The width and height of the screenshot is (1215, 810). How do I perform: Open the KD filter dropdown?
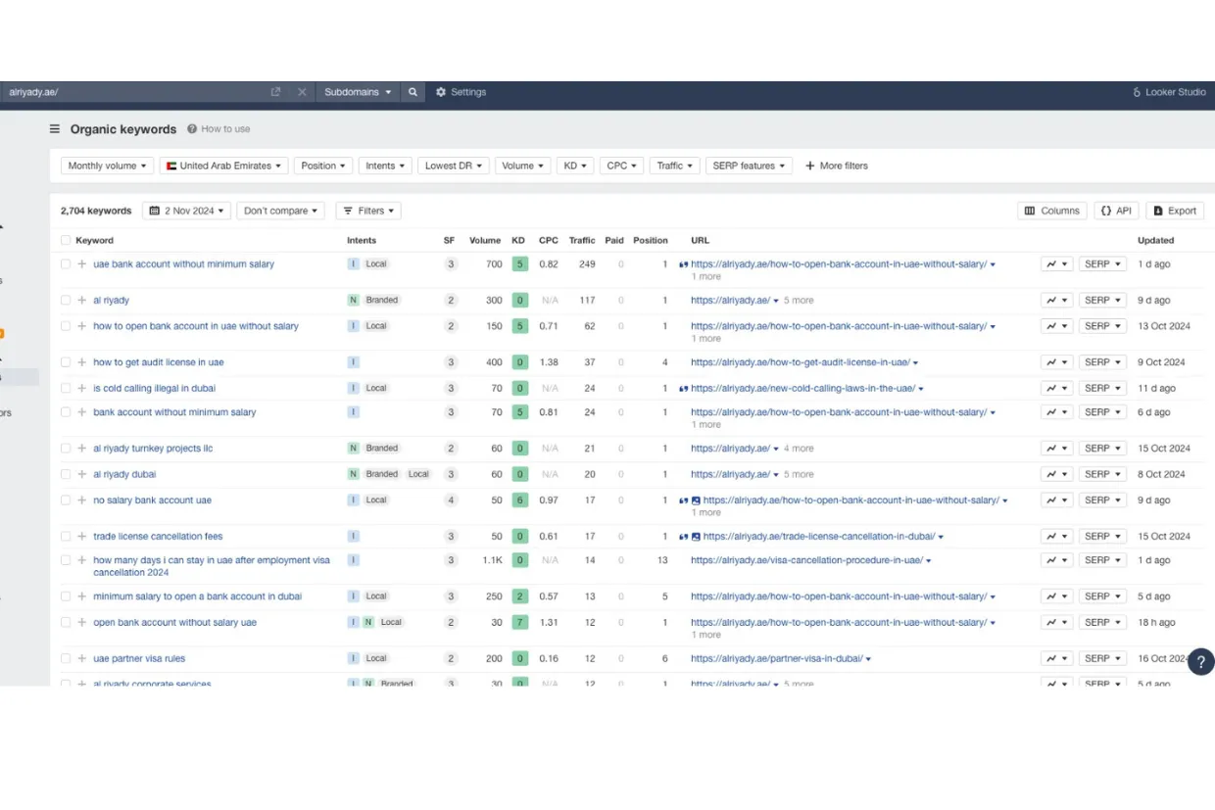click(x=575, y=167)
